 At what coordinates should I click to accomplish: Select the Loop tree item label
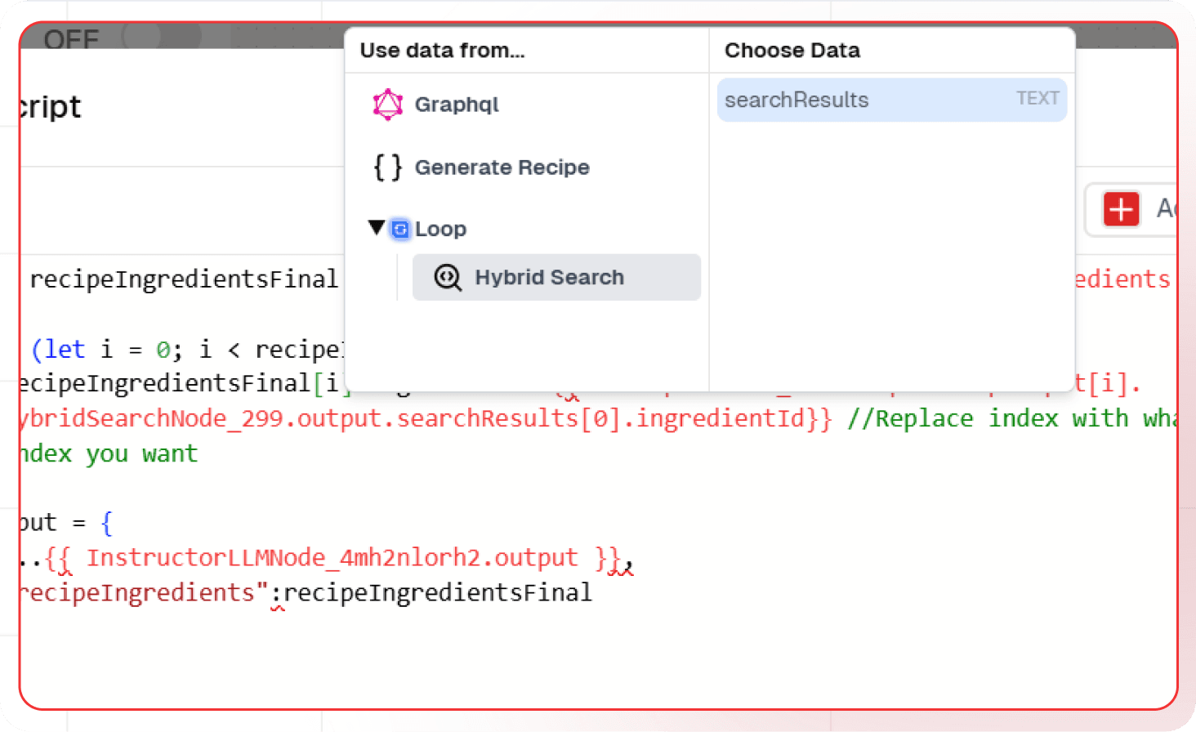coord(440,230)
